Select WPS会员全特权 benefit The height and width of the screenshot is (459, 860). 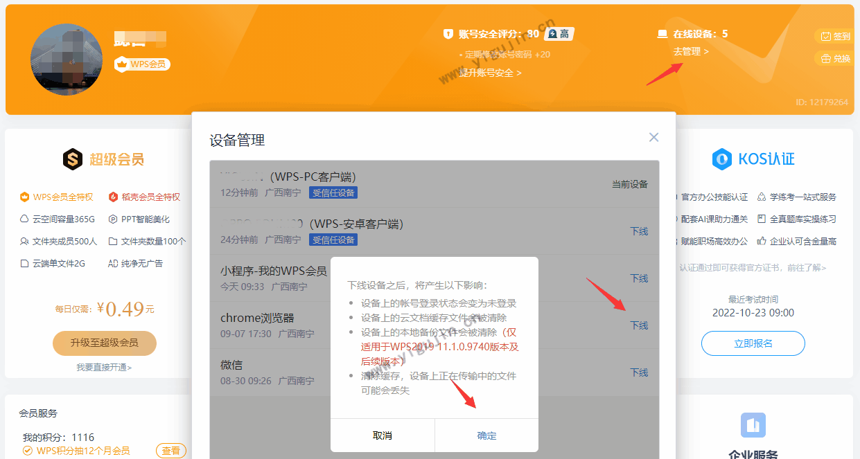tap(56, 197)
